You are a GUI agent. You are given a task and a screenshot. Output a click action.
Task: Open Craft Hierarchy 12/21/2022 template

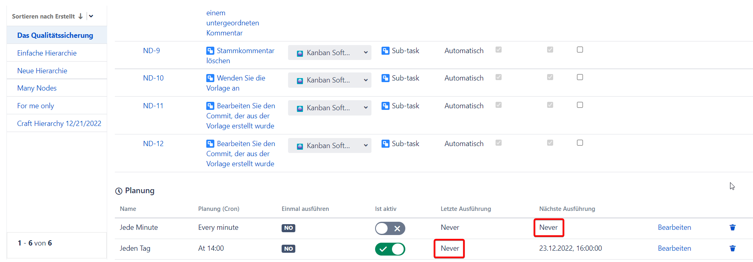pos(59,124)
